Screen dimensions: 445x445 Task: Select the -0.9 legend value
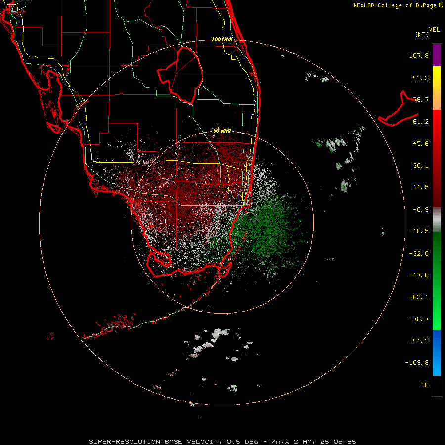421,210
